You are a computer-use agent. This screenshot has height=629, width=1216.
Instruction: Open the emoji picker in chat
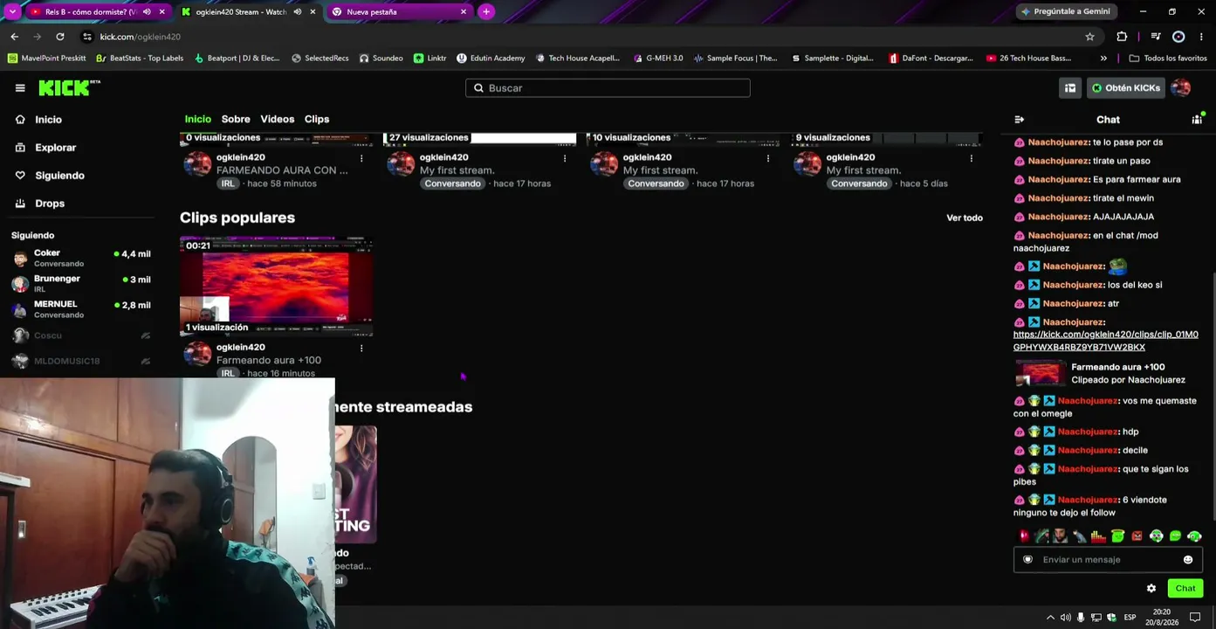click(x=1188, y=560)
